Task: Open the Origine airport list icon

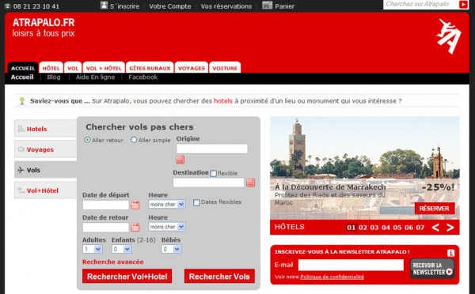Action: coord(180,160)
